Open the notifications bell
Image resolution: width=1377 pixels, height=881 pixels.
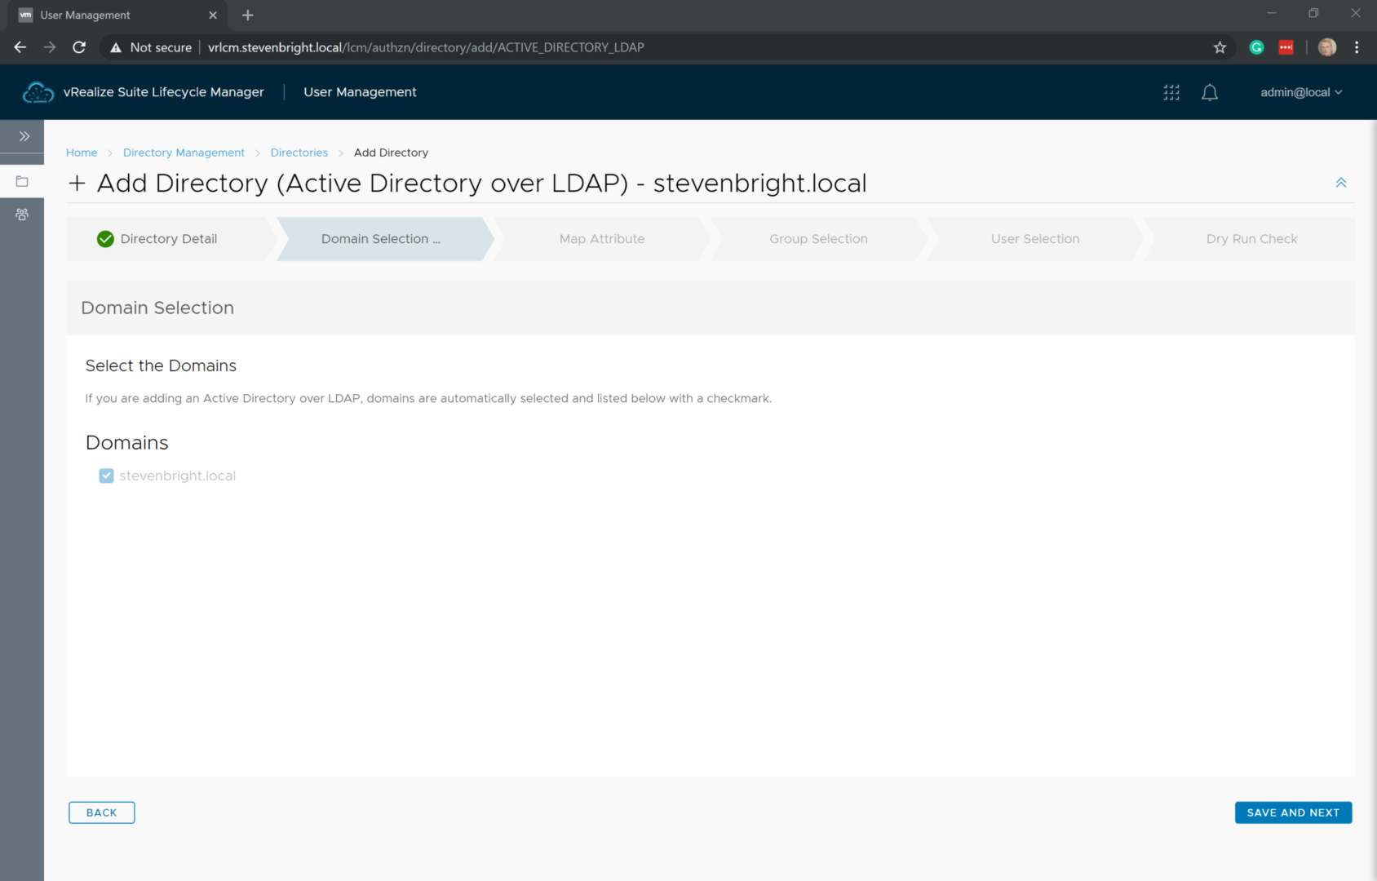click(x=1210, y=92)
